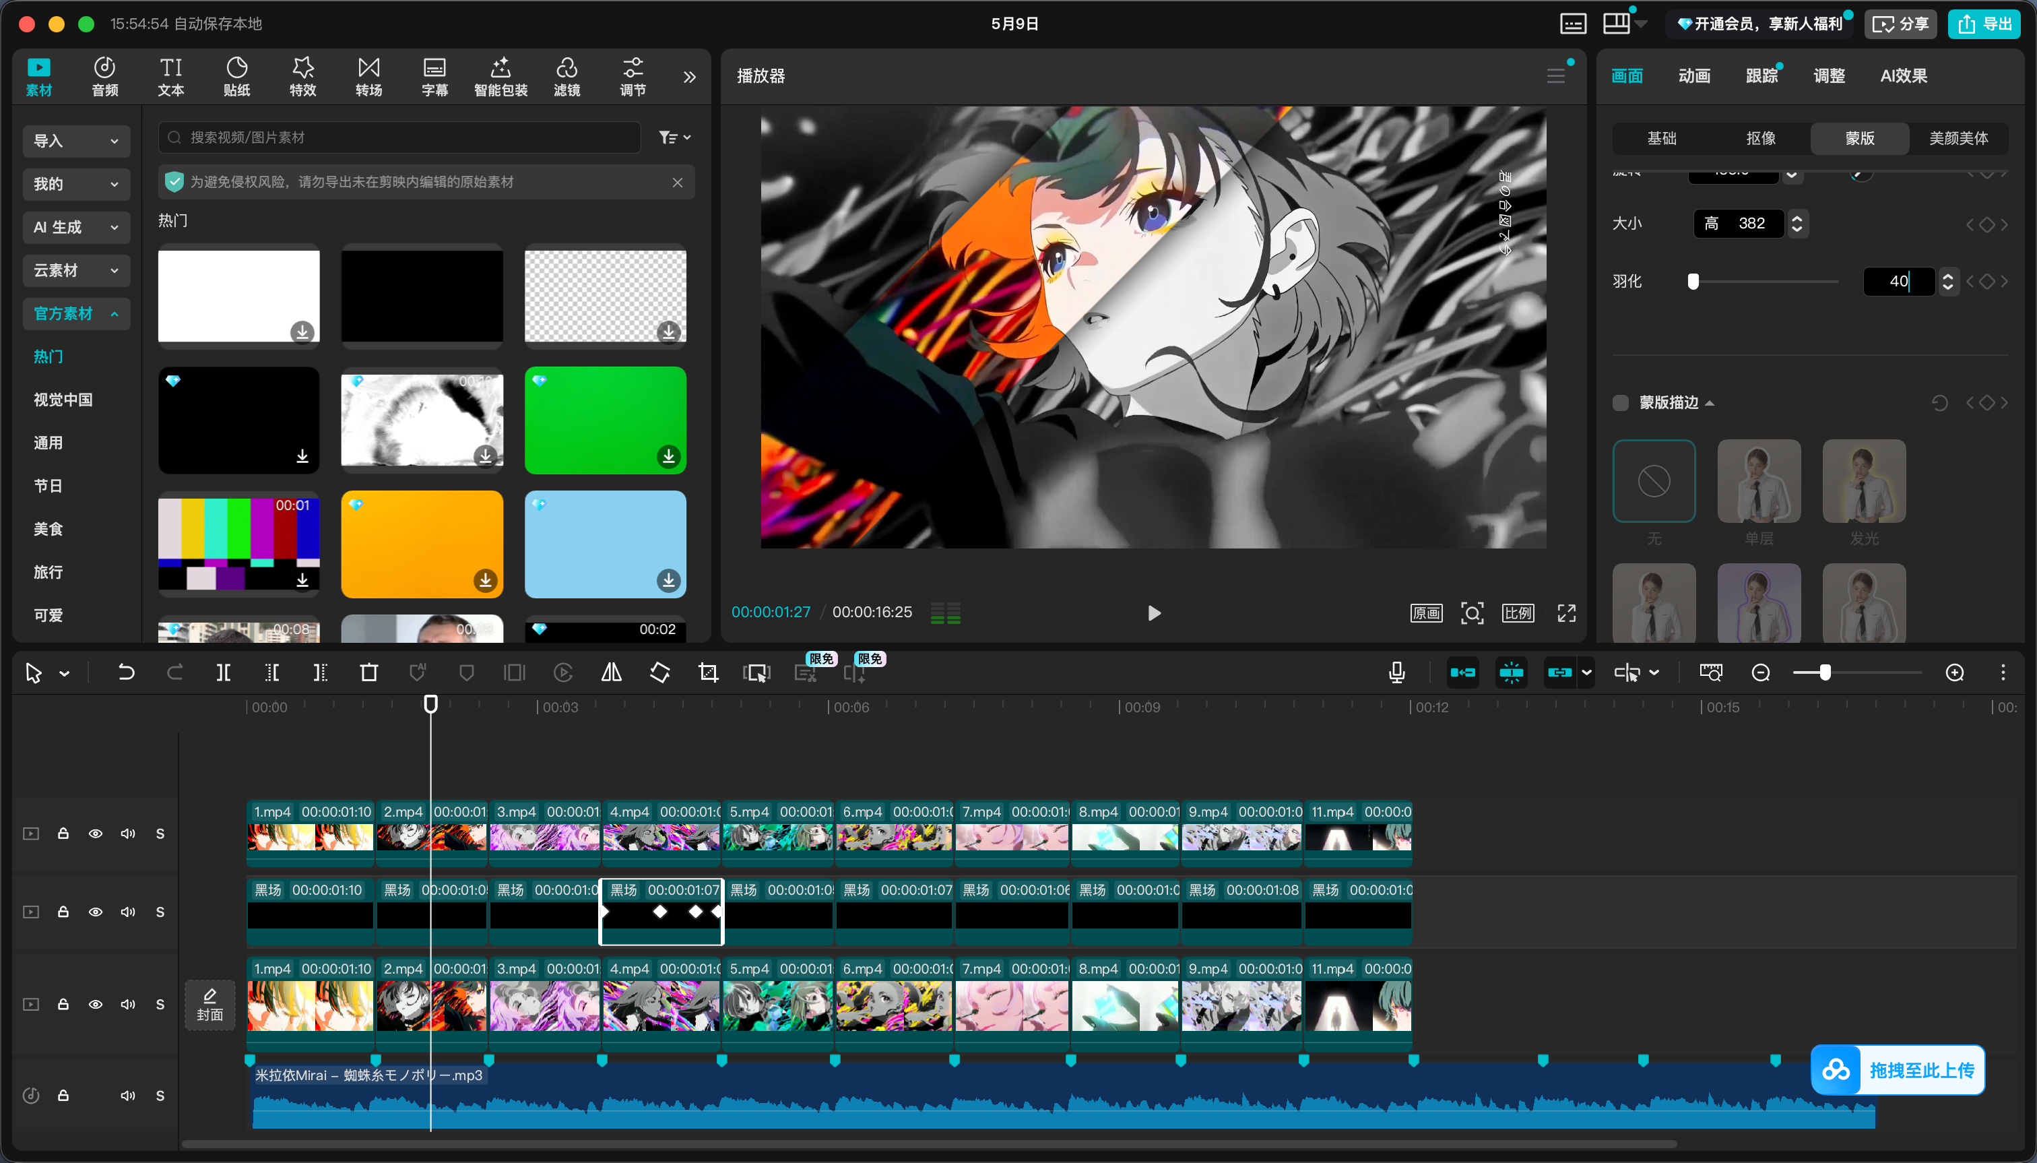The height and width of the screenshot is (1163, 2037).
Task: Open the layout switcher dropdown in title bar
Action: pyautogui.click(x=1642, y=24)
